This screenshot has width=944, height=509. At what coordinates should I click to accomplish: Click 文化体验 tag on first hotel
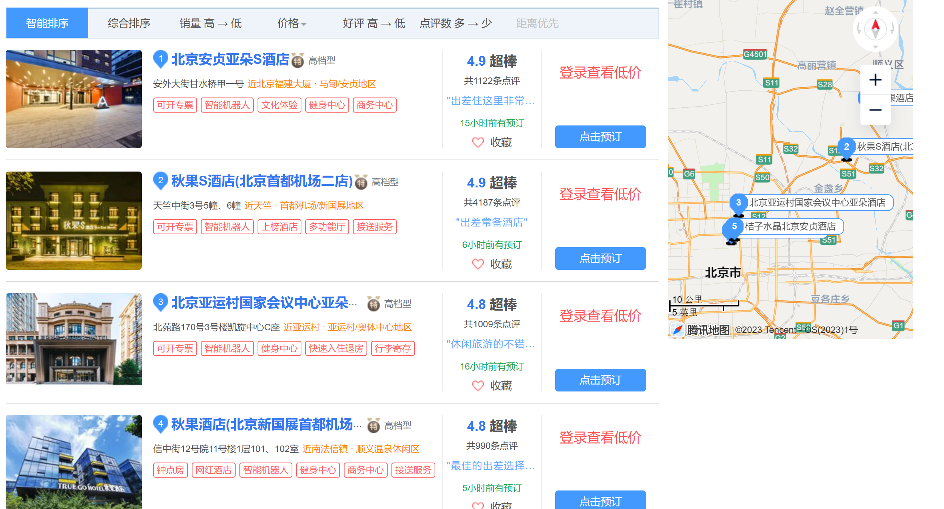pos(279,105)
